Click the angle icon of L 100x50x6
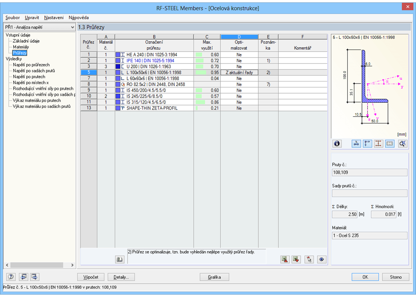 pyautogui.click(x=123, y=72)
